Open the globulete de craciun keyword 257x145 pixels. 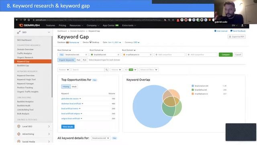[x=70, y=99]
